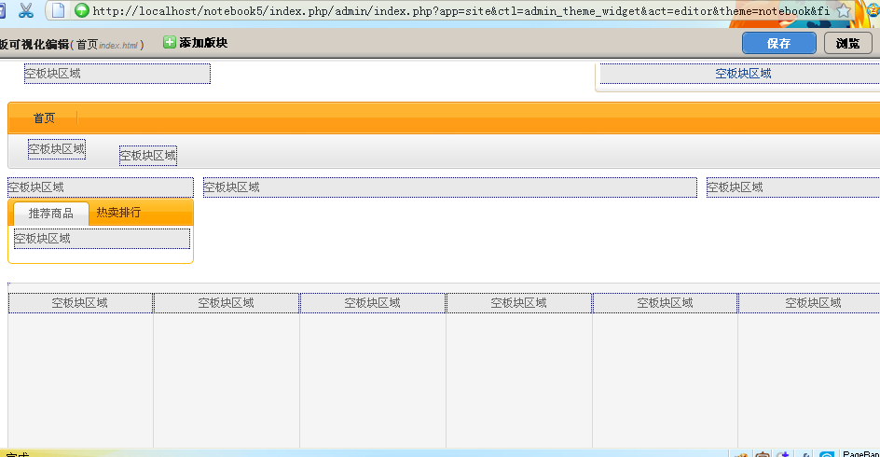880x457 pixels.
Task: Click the green plus icon for 添加版块
Action: pos(170,43)
